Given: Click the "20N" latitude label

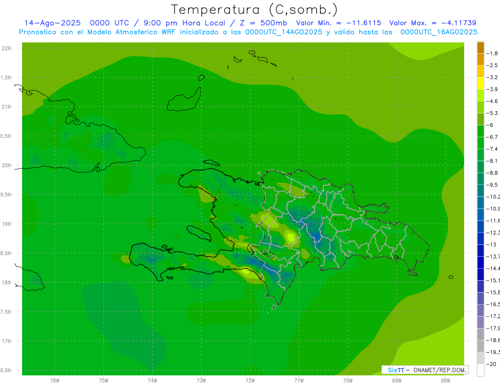Looking at the screenshot, I should [x=6, y=165].
